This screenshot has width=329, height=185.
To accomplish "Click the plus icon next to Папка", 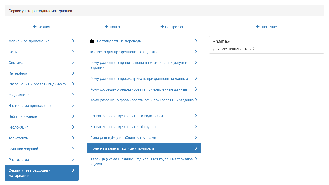I will [107, 27].
